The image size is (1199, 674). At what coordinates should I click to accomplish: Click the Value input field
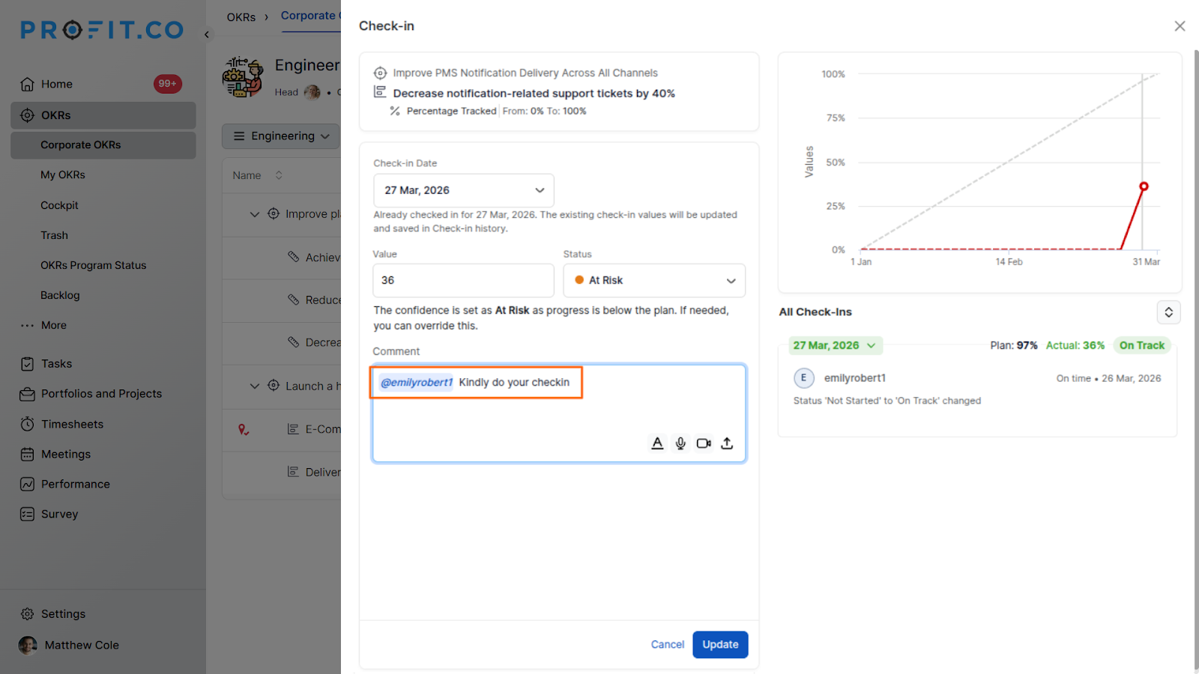point(464,280)
